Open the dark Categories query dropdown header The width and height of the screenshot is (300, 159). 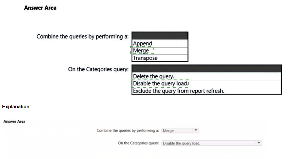click(207, 69)
